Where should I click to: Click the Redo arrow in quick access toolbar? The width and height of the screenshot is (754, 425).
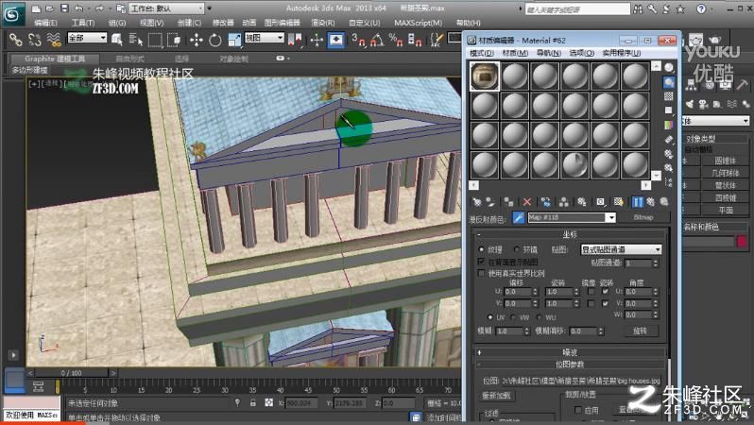click(99, 8)
